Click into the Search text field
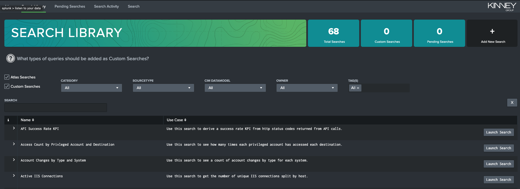The image size is (520, 189). pyautogui.click(x=56, y=108)
